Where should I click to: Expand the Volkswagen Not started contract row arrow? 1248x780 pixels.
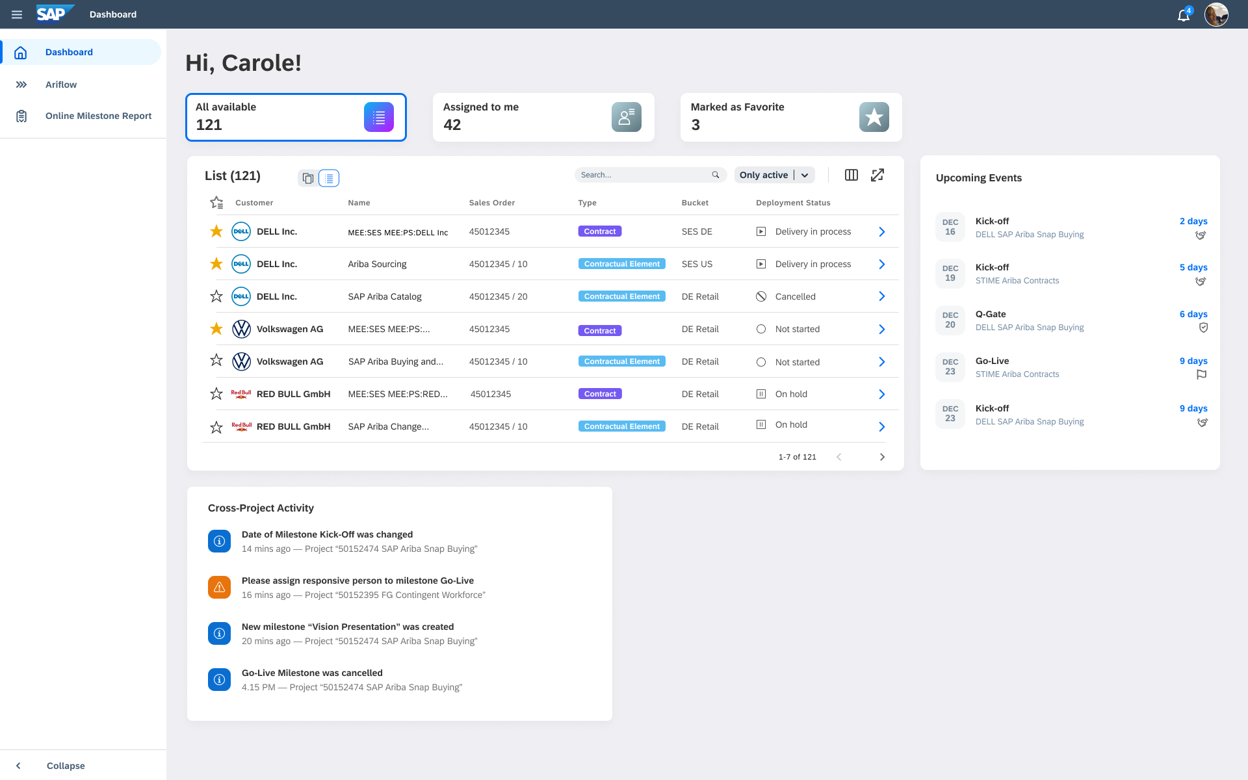pos(882,330)
